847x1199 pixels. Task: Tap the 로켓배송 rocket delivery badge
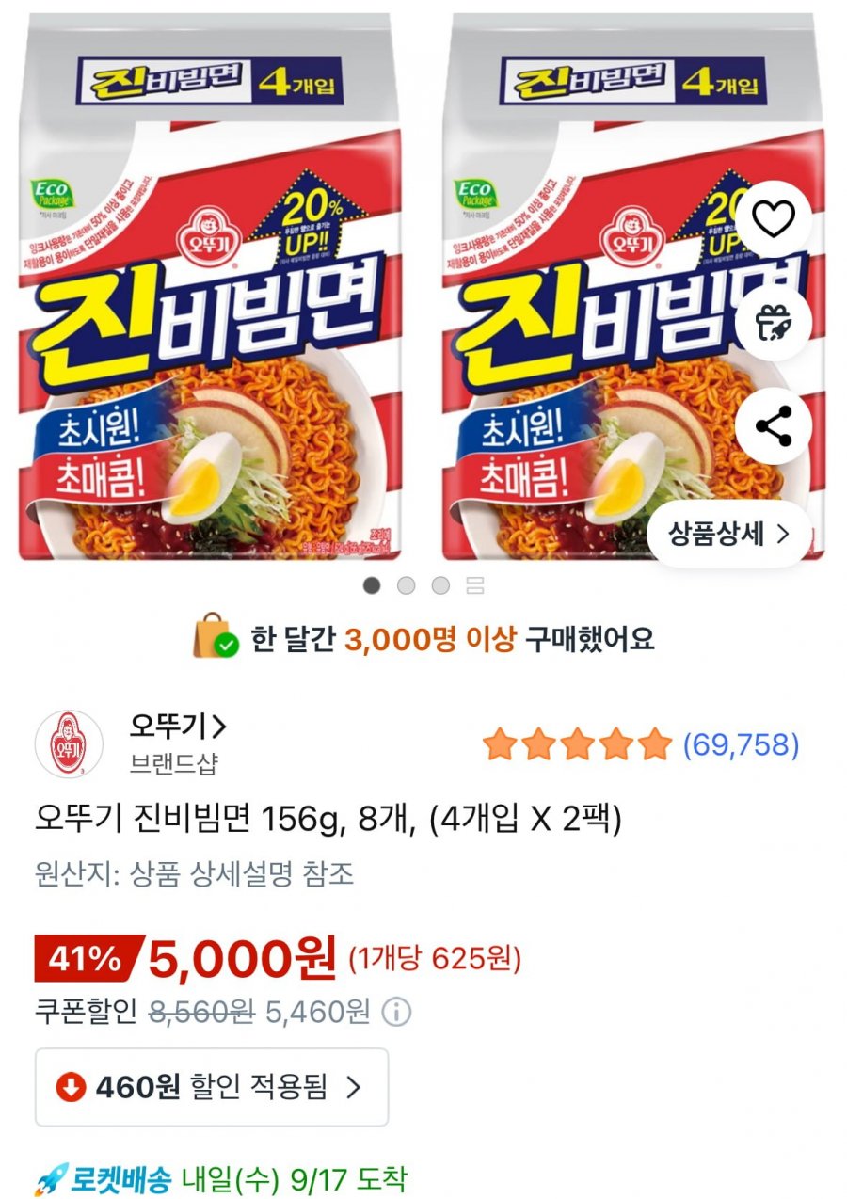[103, 1178]
